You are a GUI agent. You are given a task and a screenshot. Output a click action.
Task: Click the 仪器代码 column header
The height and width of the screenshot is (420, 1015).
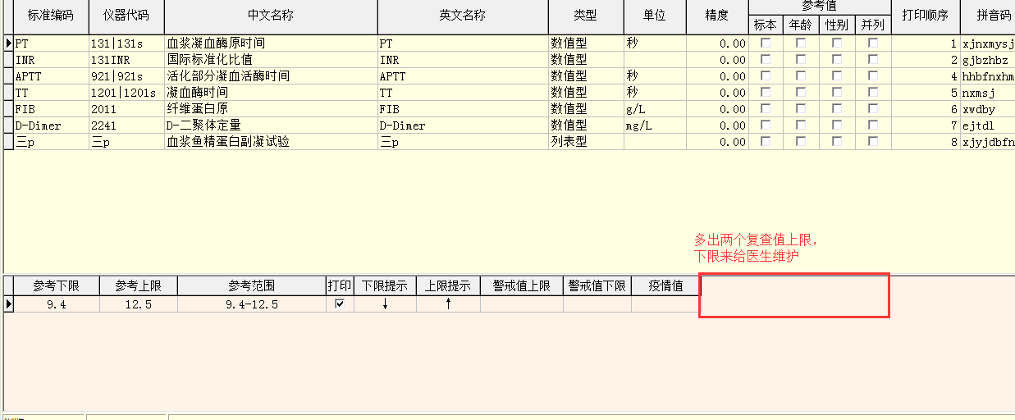126,16
